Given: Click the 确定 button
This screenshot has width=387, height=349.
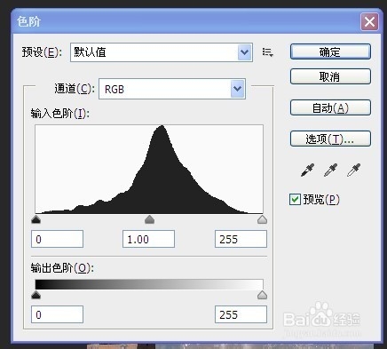Looking at the screenshot, I should coord(330,52).
